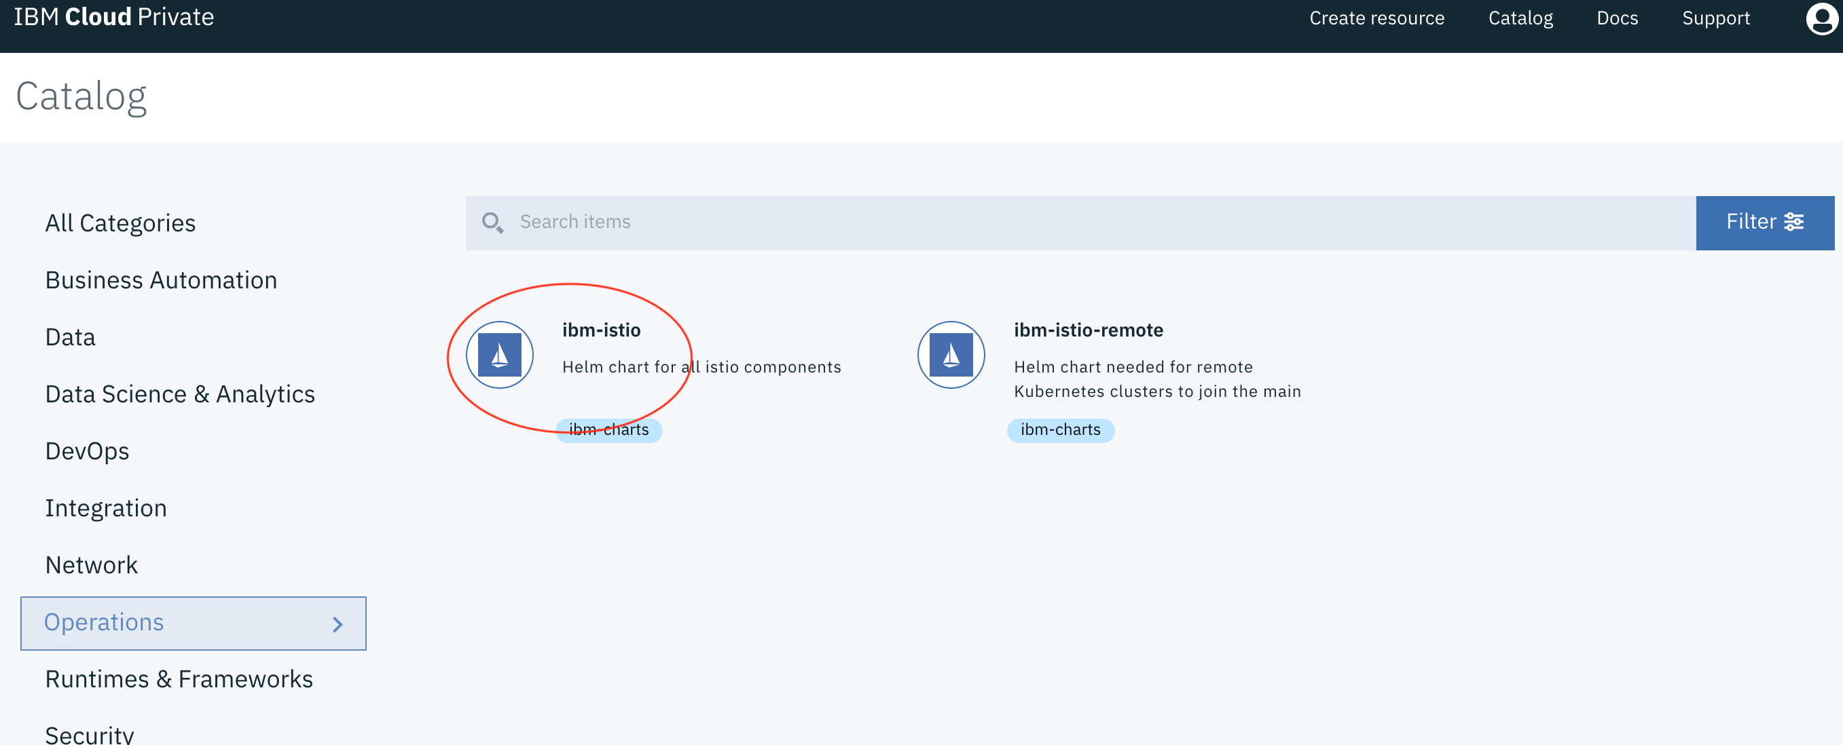Go to Catalog in top navigation

[1520, 18]
